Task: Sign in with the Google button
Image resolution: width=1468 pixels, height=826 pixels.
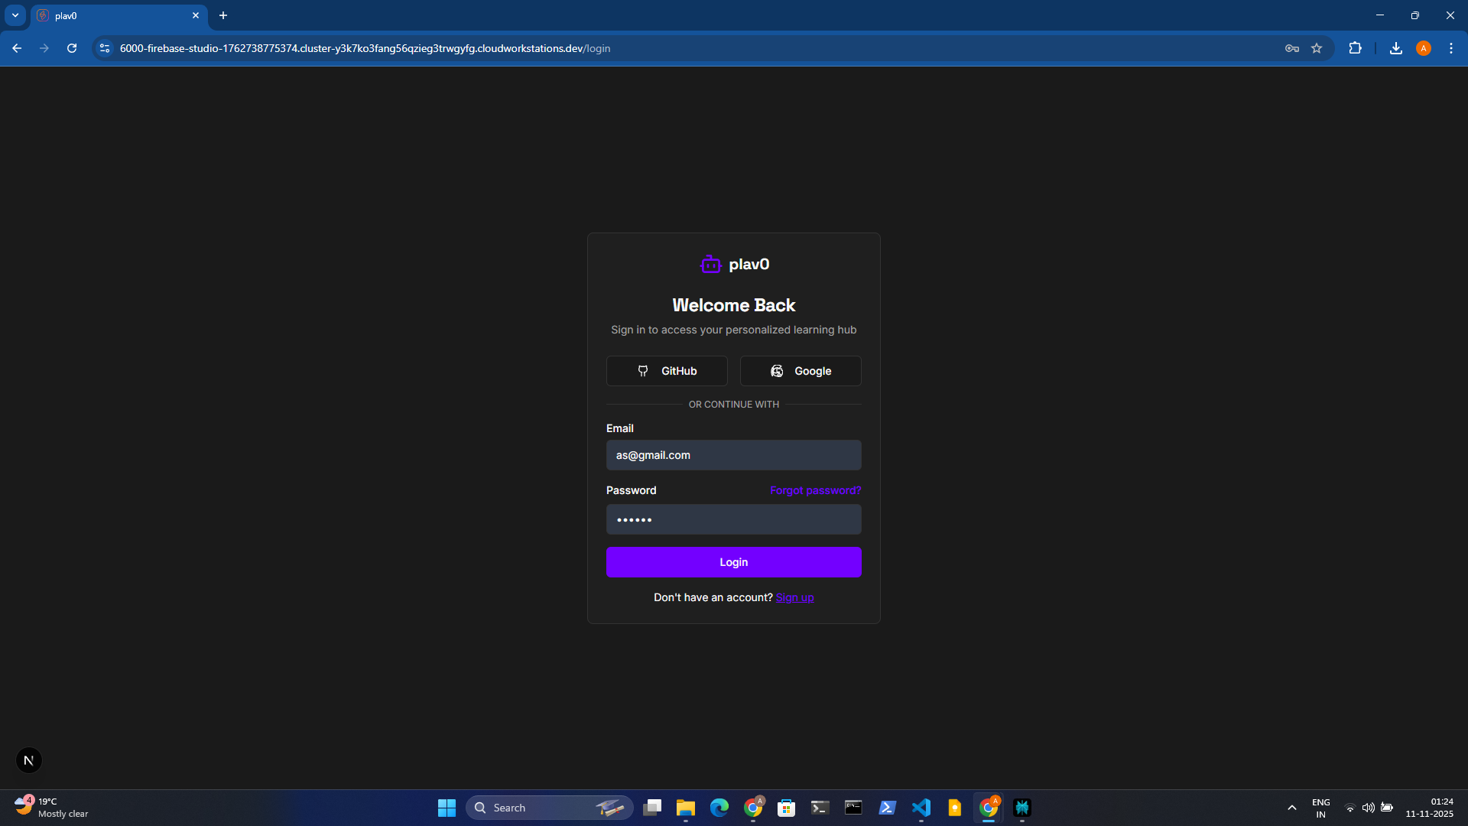Action: pyautogui.click(x=801, y=371)
